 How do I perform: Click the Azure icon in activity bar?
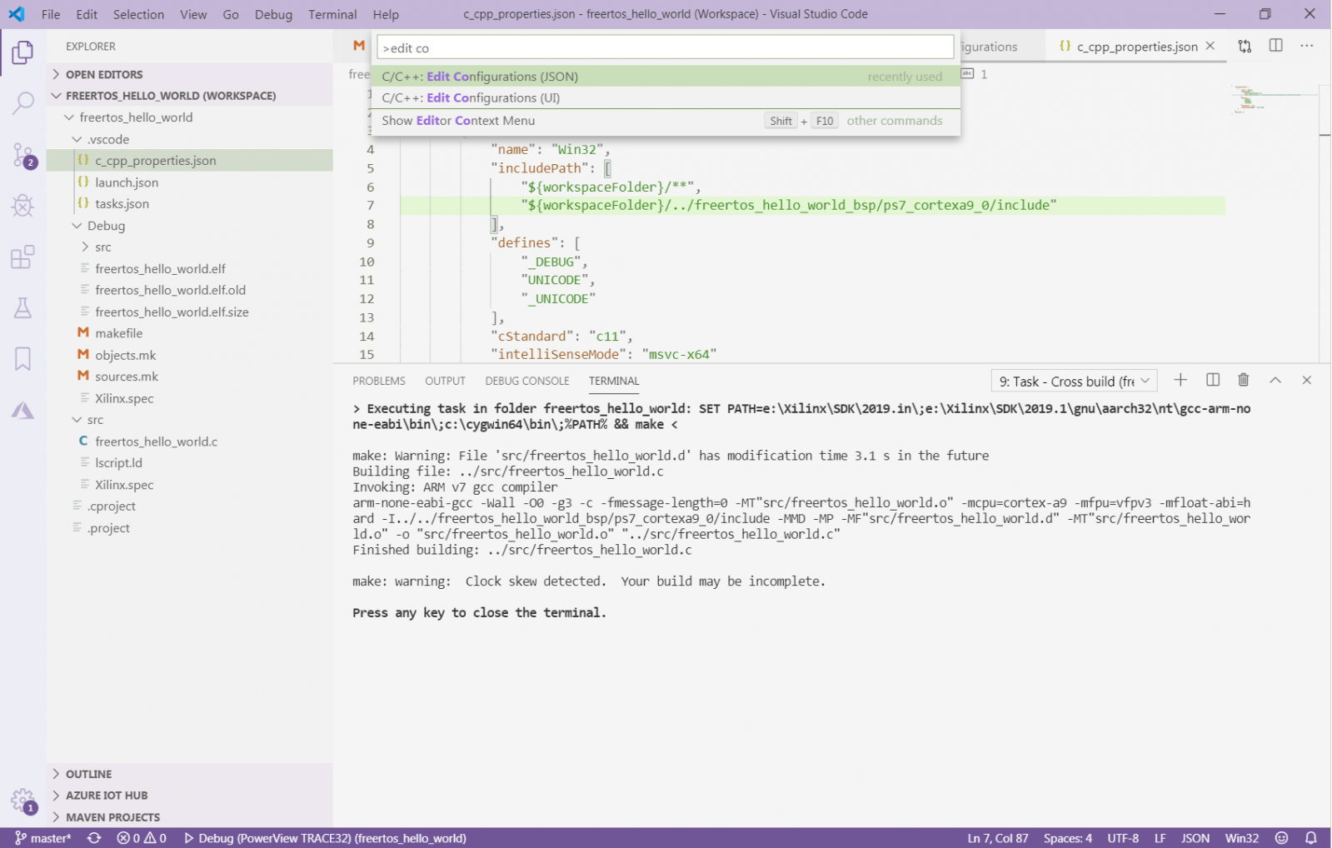pyautogui.click(x=22, y=411)
